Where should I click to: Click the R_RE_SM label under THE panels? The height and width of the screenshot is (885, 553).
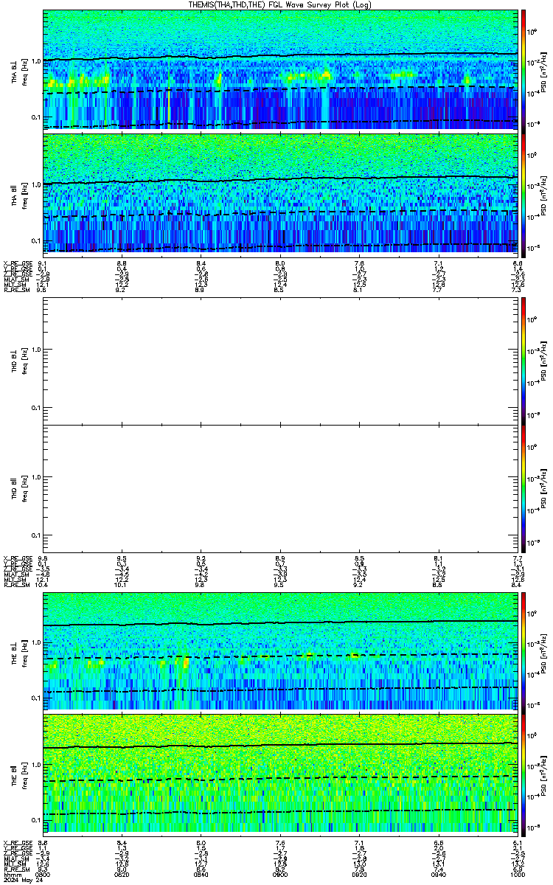(x=16, y=870)
